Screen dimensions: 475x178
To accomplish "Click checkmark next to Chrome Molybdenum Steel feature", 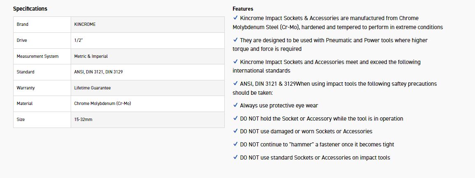I will click(x=235, y=18).
